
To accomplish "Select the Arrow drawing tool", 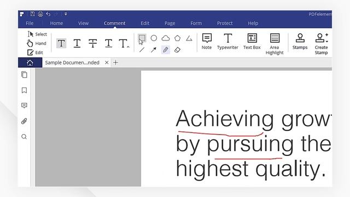I will (154, 50).
